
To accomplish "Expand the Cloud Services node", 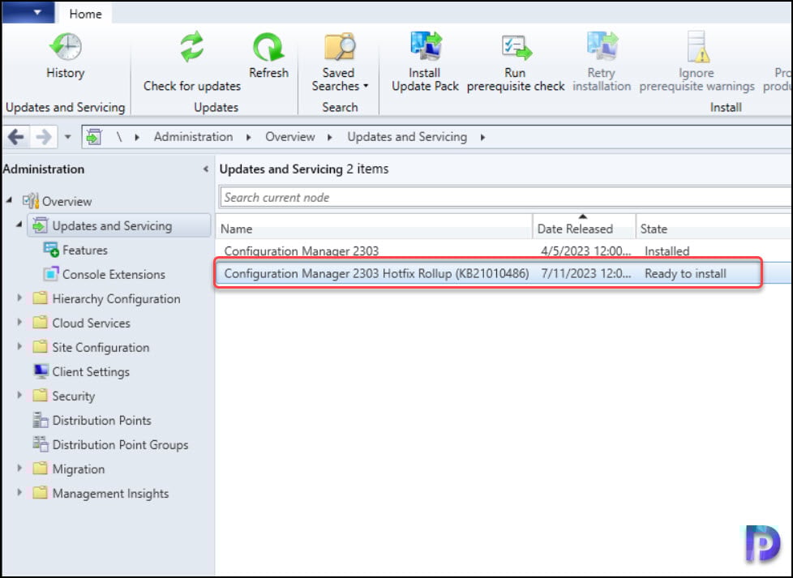I will pyautogui.click(x=19, y=322).
